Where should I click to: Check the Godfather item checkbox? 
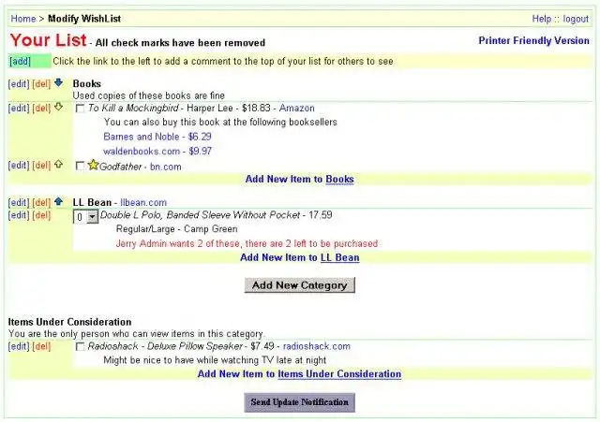click(x=80, y=167)
